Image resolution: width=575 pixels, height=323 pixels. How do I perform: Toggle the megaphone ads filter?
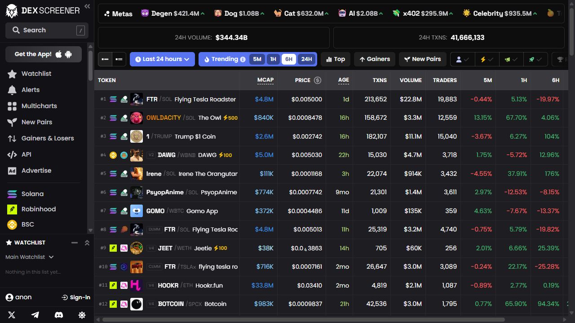[x=511, y=59]
